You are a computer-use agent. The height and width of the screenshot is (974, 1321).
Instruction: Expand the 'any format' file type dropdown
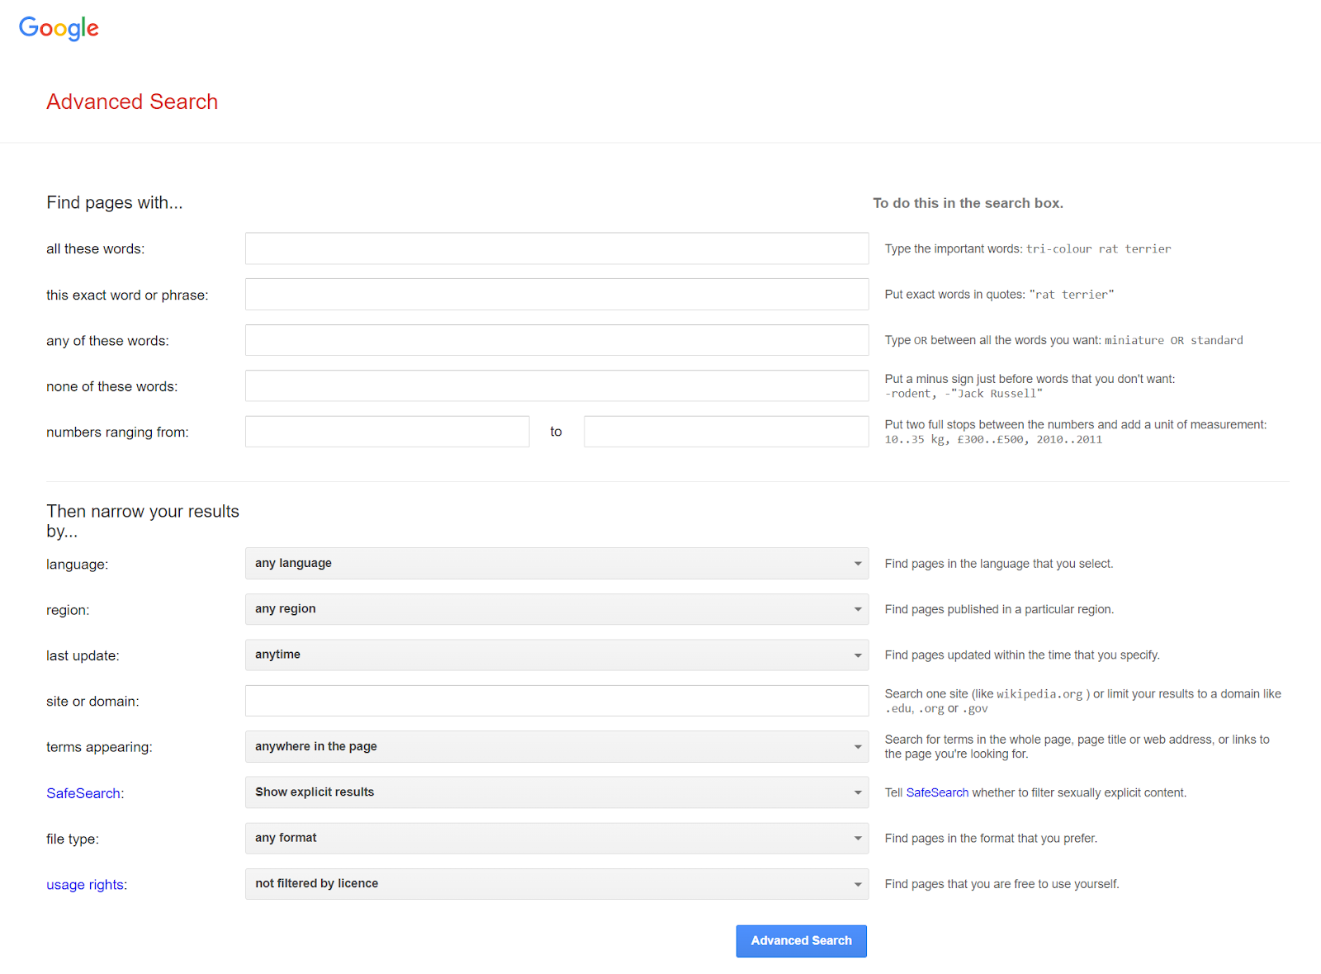click(556, 838)
